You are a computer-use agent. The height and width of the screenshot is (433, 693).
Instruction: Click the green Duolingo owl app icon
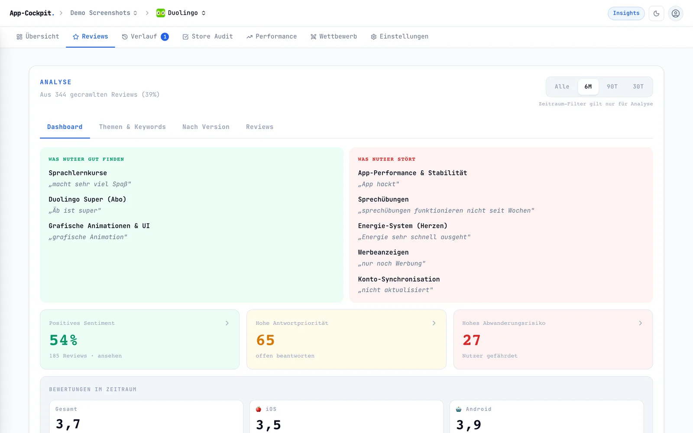click(161, 13)
